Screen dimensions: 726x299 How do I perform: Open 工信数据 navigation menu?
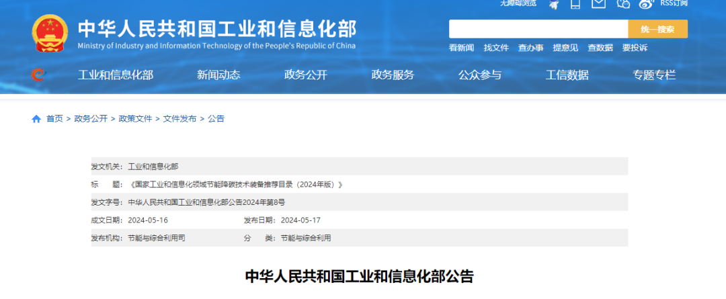[567, 75]
